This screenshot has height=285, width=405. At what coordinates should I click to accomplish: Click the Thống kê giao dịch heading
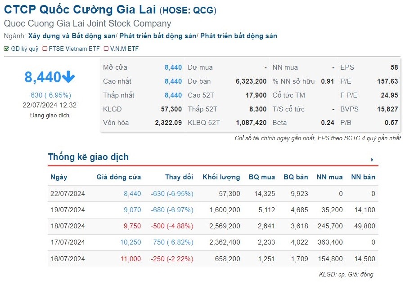click(x=88, y=157)
